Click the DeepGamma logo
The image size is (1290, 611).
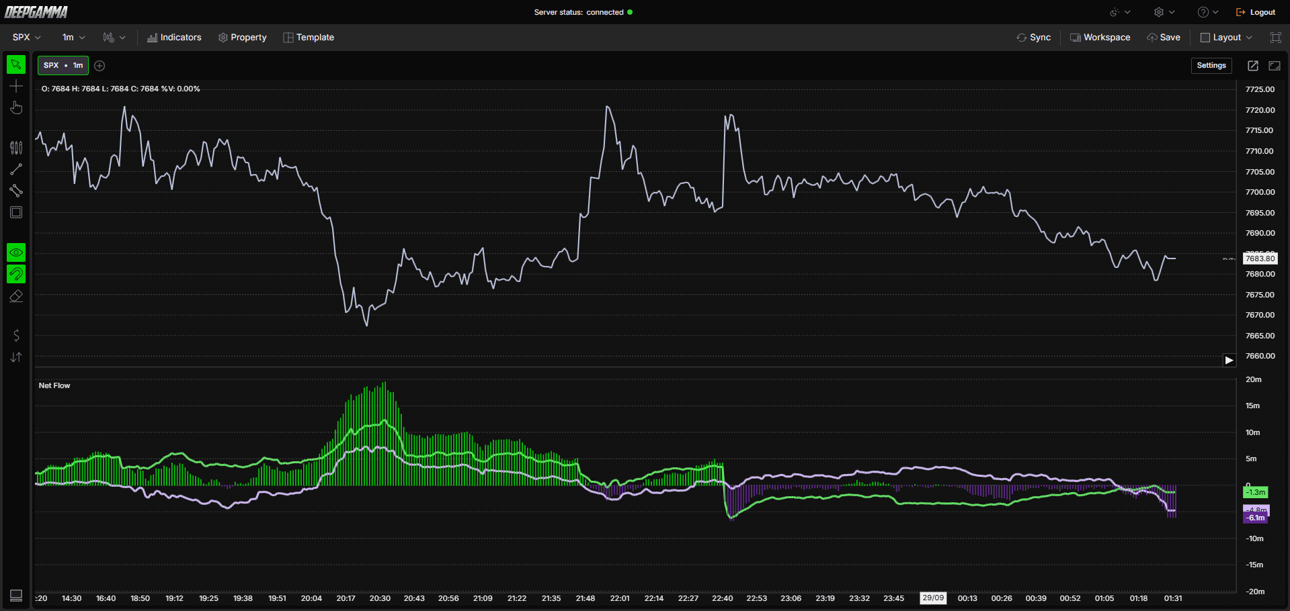[x=36, y=12]
